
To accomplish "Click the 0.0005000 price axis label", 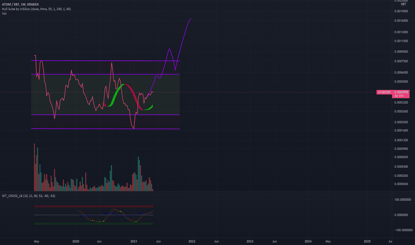I will 401,82.
